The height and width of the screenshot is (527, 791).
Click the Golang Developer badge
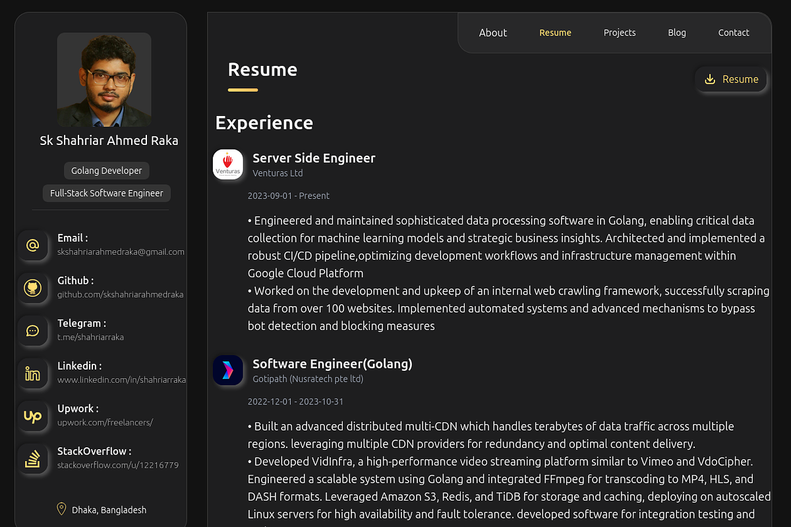[x=107, y=171]
